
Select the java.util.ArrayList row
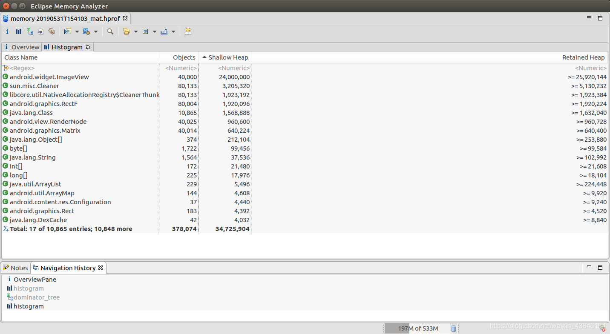pos(305,184)
